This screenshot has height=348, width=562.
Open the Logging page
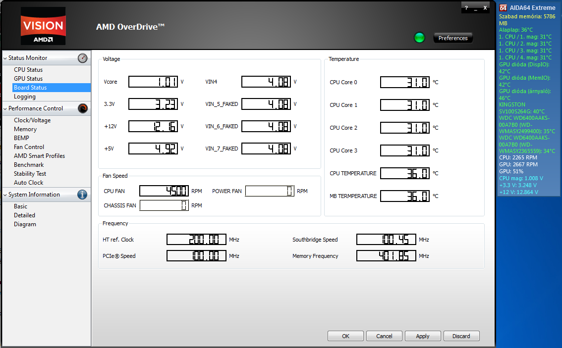25,97
